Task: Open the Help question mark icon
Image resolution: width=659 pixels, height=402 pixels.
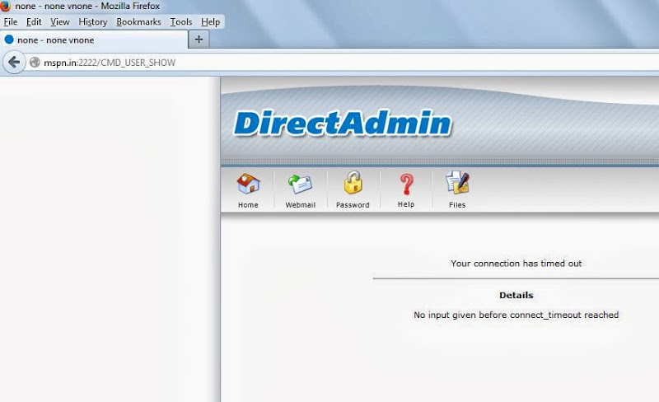Action: tap(406, 185)
